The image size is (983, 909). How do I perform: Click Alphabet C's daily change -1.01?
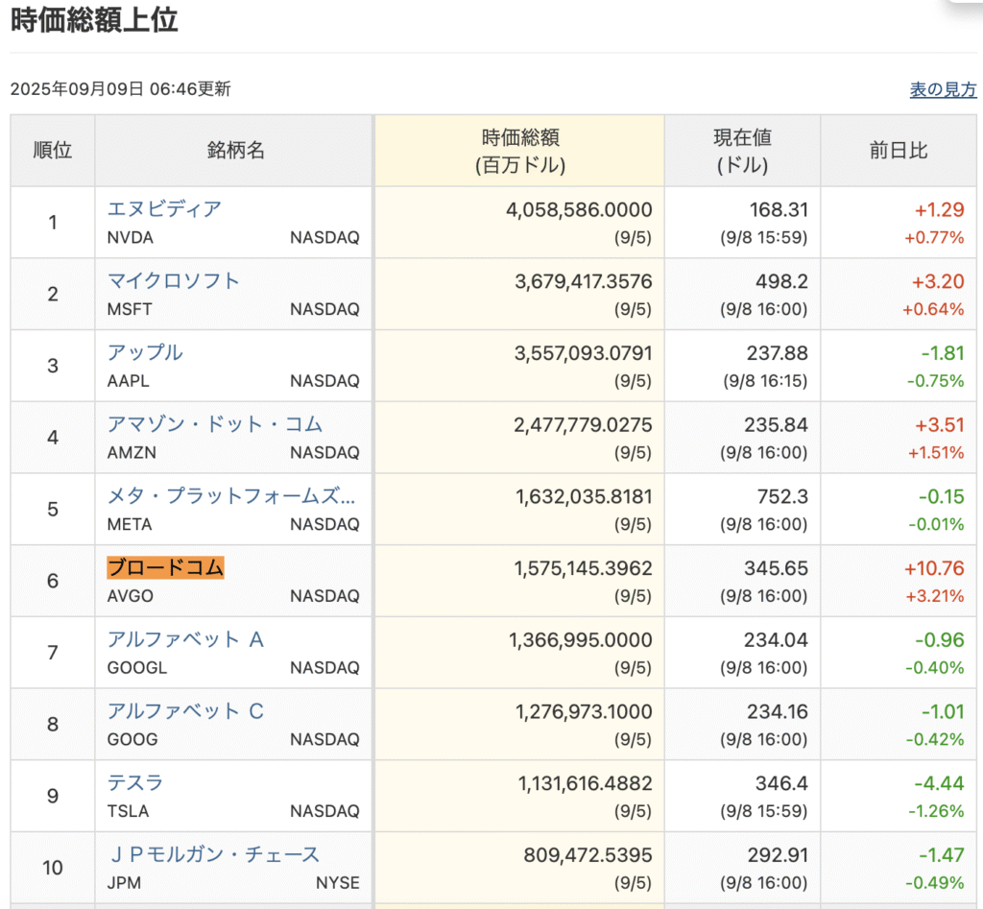pyautogui.click(x=943, y=711)
